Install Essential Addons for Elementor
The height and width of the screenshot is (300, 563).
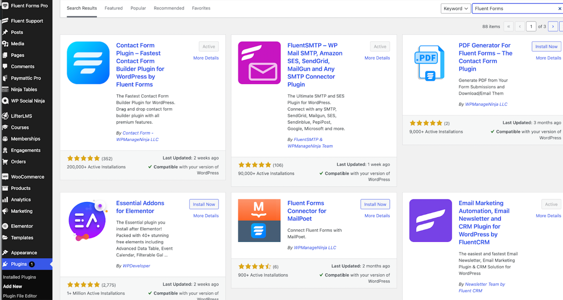204,204
